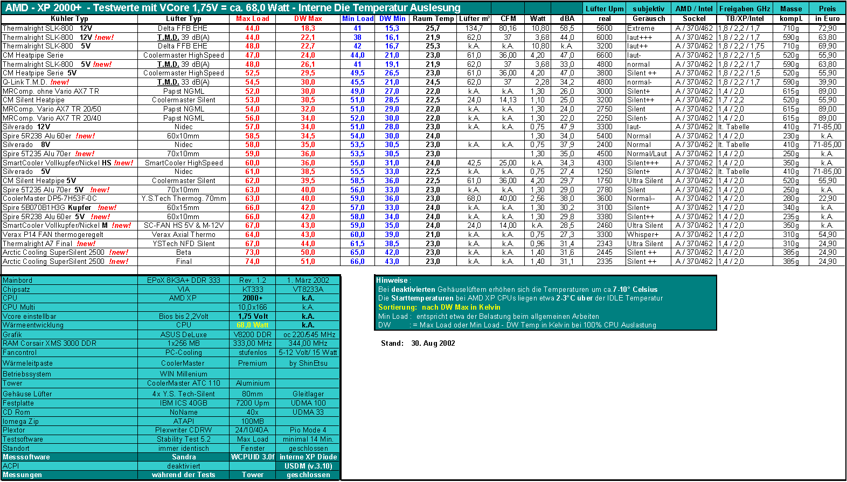This screenshot has height=482, width=847.
Task: Select the "72,90" price cell
Action: tap(828, 28)
